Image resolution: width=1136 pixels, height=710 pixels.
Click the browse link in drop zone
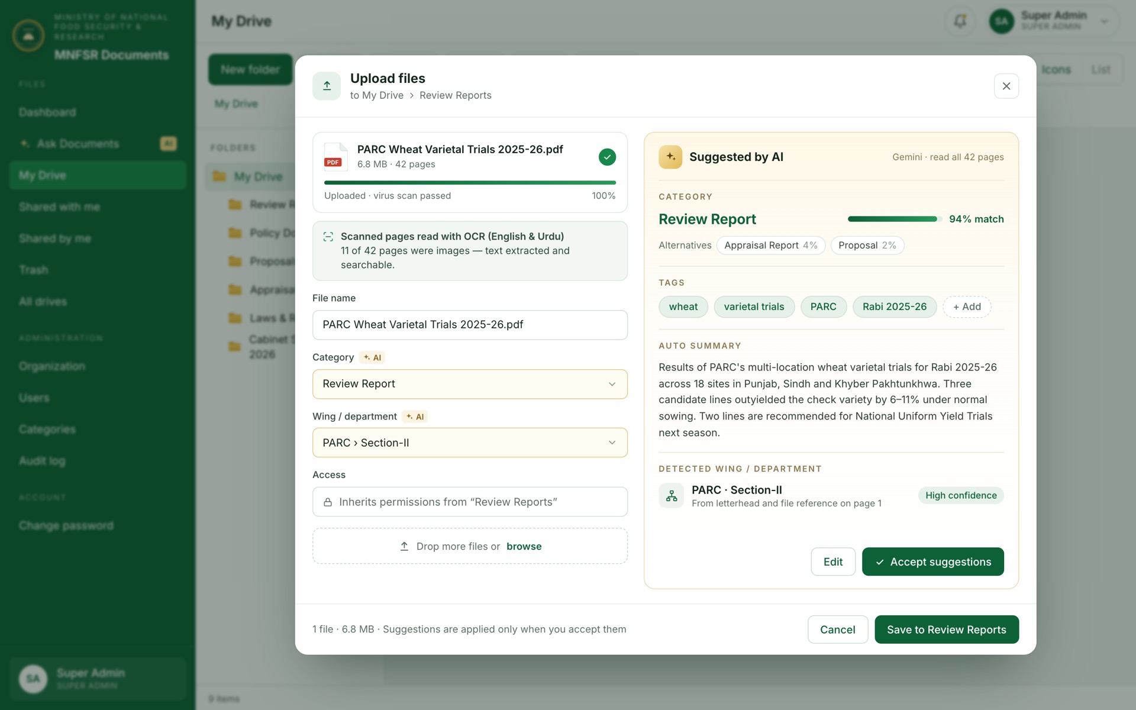point(524,546)
